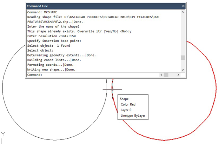Click the 'Inter the name of the shape2' line
The image size is (219, 144).
(x=53, y=27)
